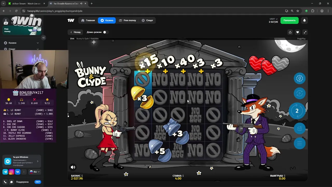This screenshot has height=187, width=332.
Task: Click the БАЛАНС 2 027.96 display
Action: 77,177
